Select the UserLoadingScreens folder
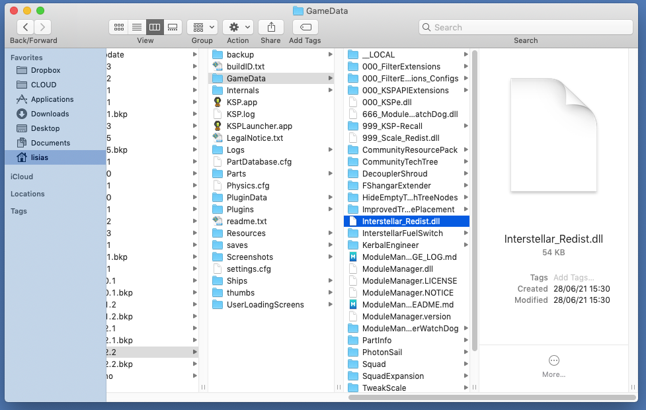The image size is (646, 410). tap(271, 304)
